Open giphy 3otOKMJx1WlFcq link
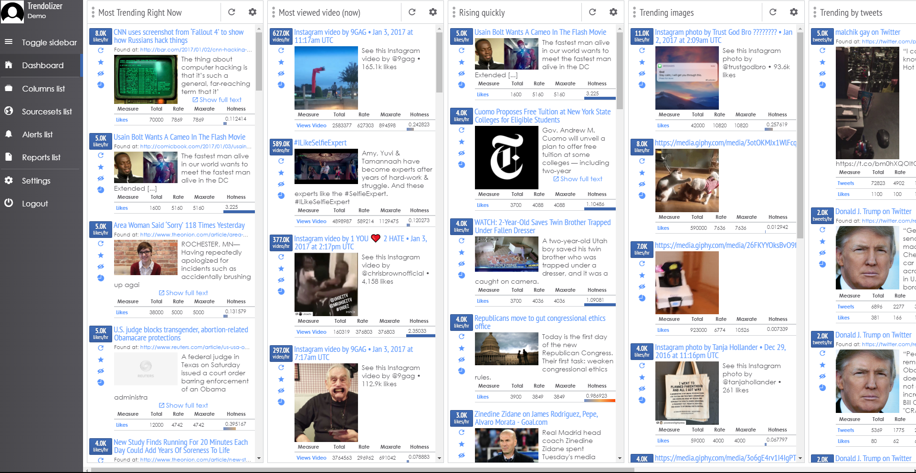This screenshot has height=473, width=916. 726,143
